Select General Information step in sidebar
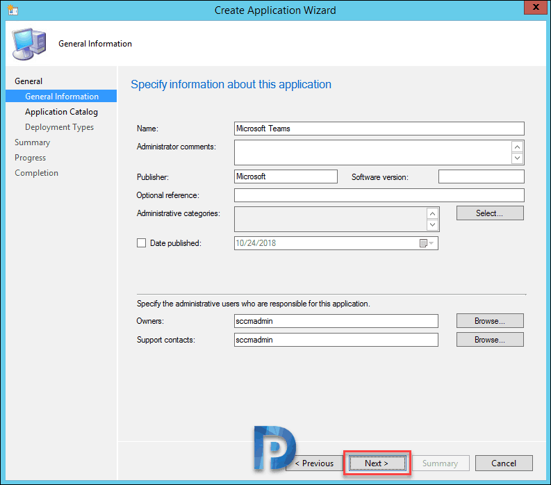The width and height of the screenshot is (551, 485). (61, 97)
